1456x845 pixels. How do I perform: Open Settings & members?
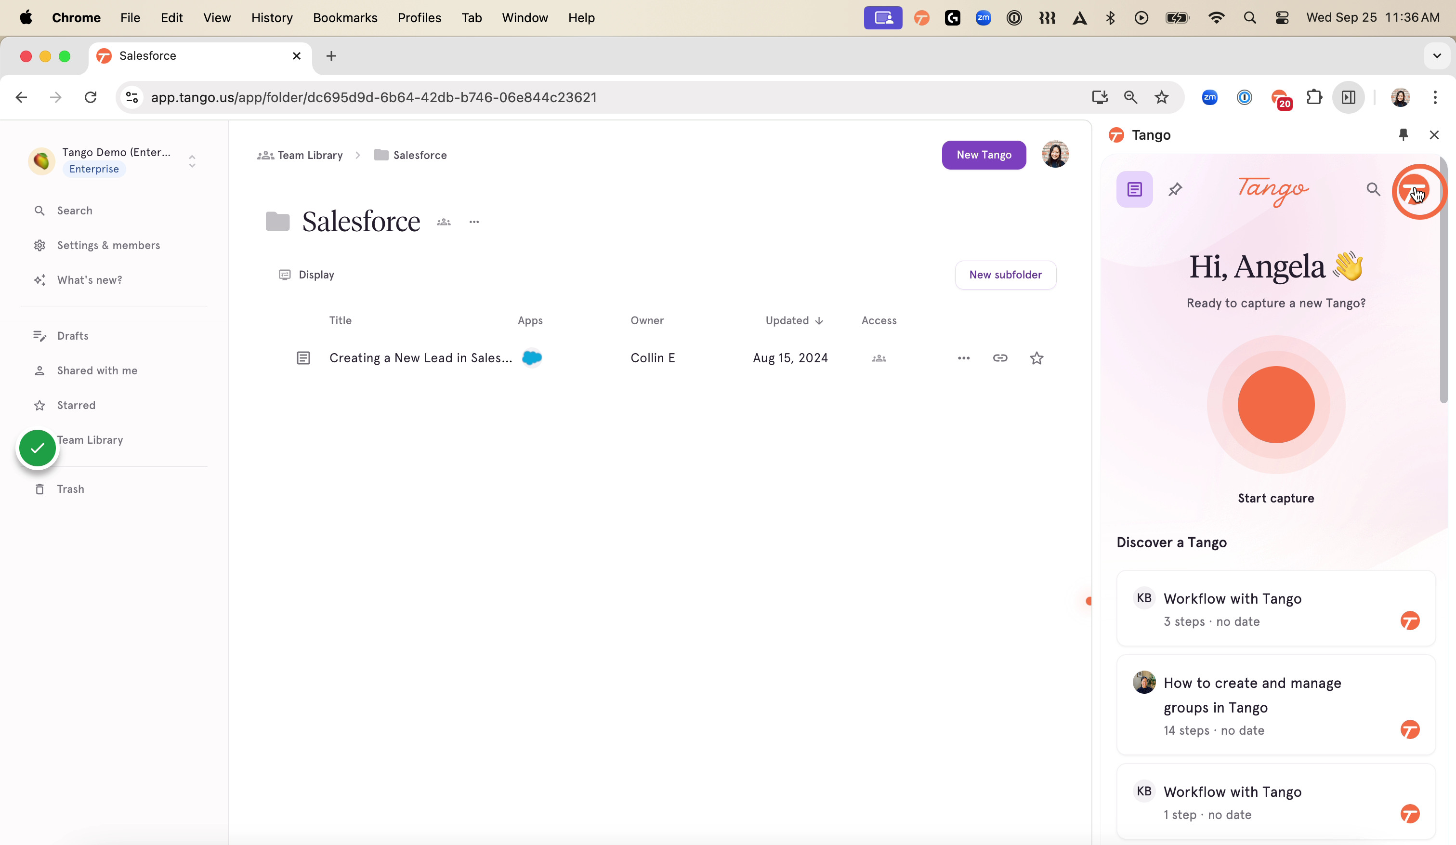point(109,245)
